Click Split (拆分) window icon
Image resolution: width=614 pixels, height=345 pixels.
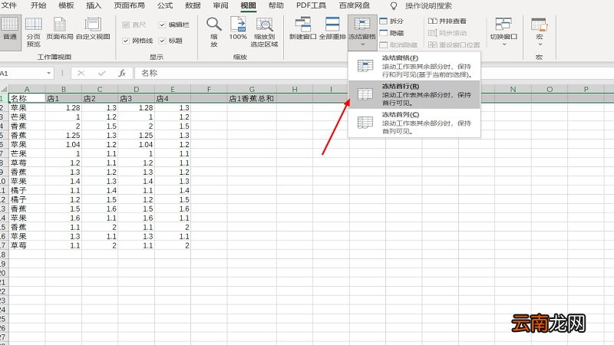click(383, 21)
